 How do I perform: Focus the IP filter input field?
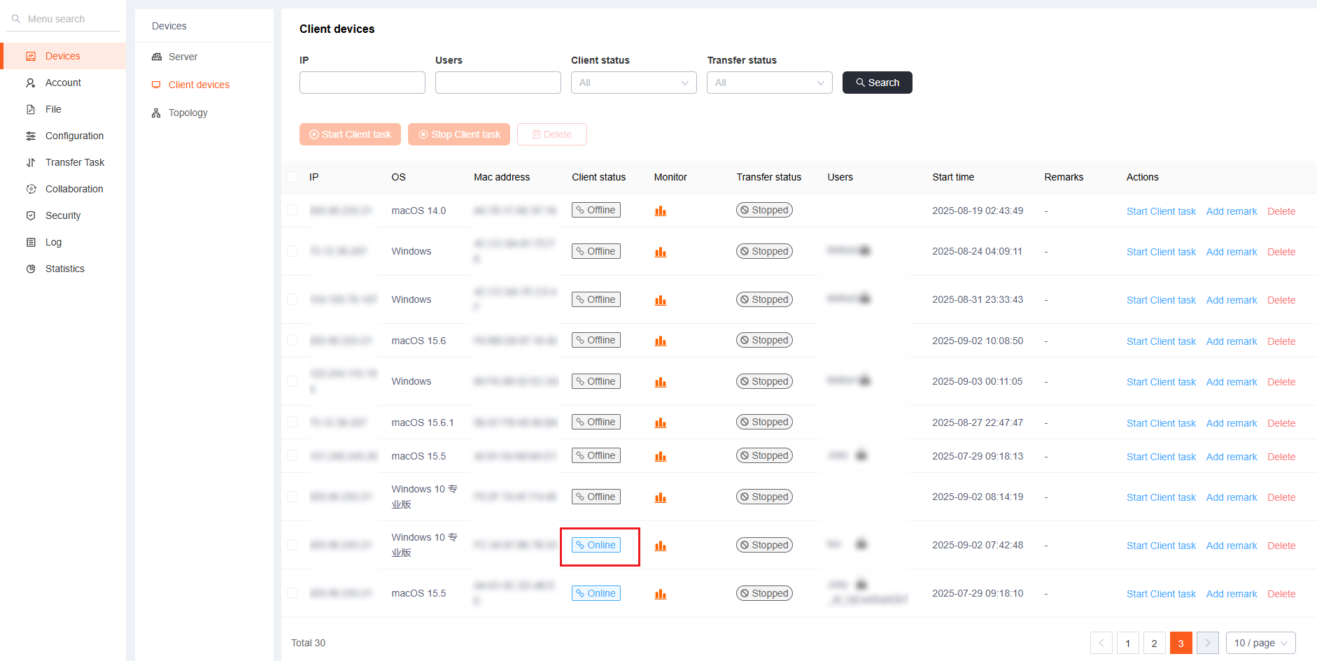coord(362,83)
